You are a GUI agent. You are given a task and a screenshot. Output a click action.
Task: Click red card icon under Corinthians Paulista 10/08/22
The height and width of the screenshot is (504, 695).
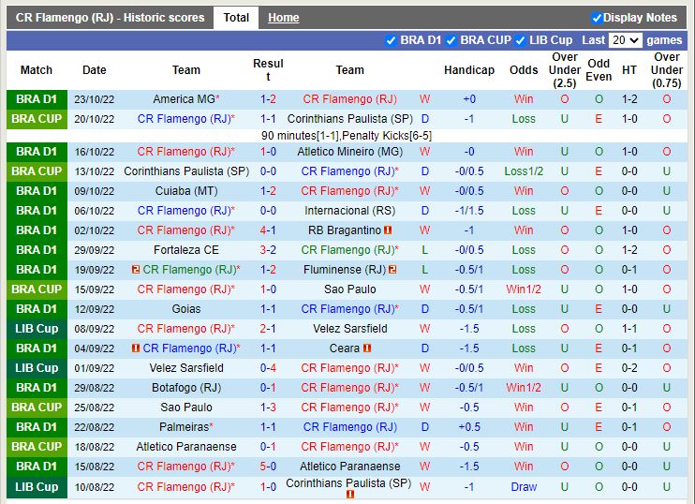350,495
